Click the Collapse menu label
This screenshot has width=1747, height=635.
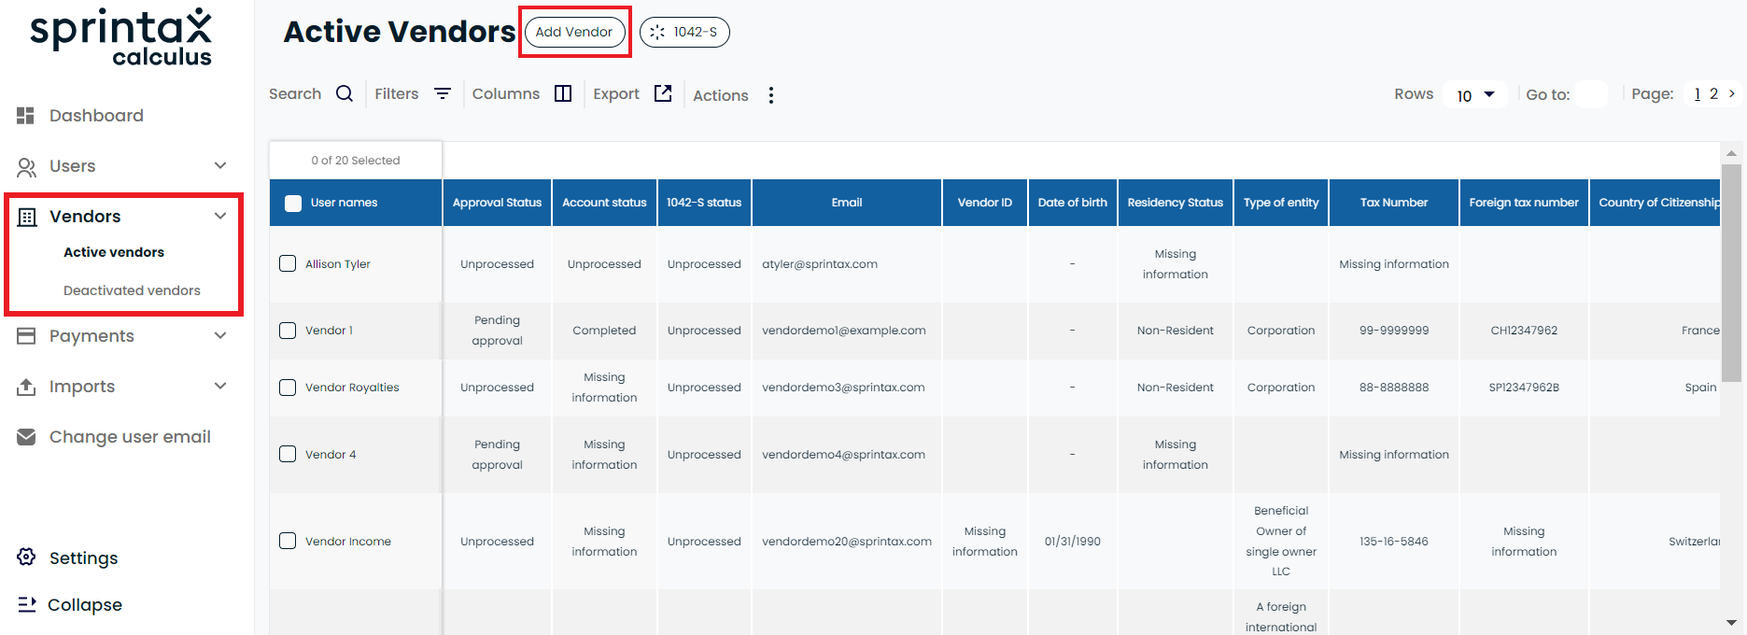85,605
